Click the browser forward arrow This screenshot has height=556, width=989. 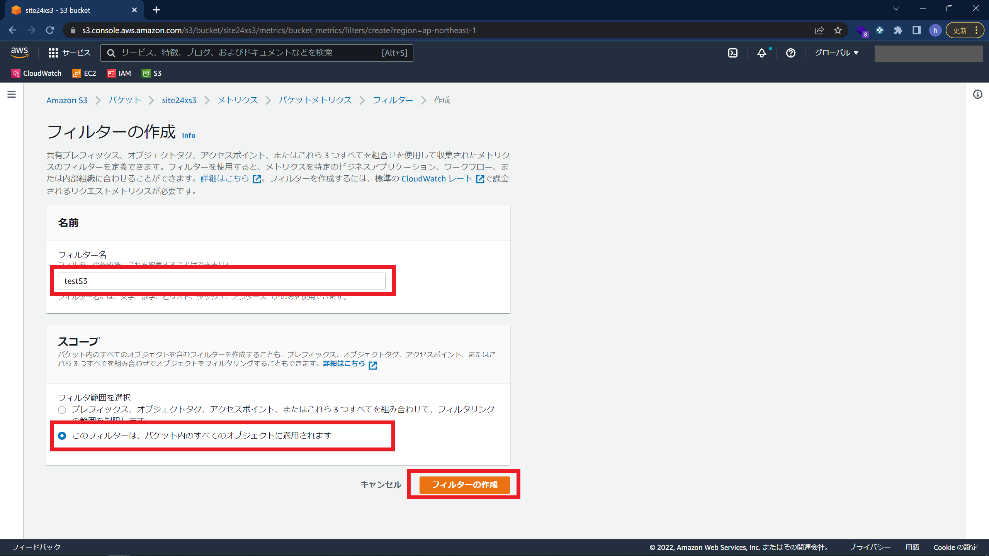[31, 30]
